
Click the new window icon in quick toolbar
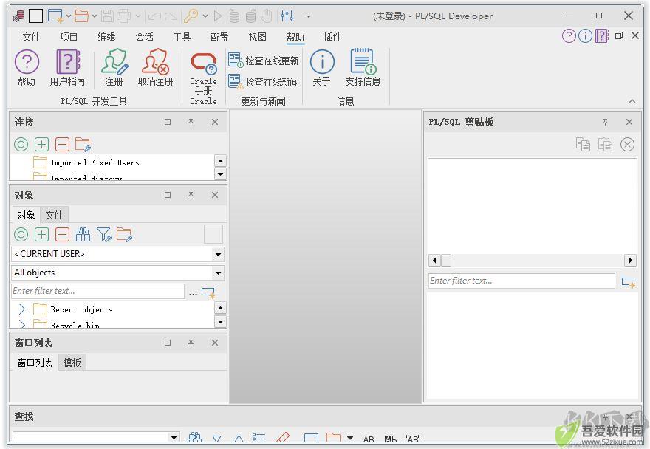(x=55, y=16)
